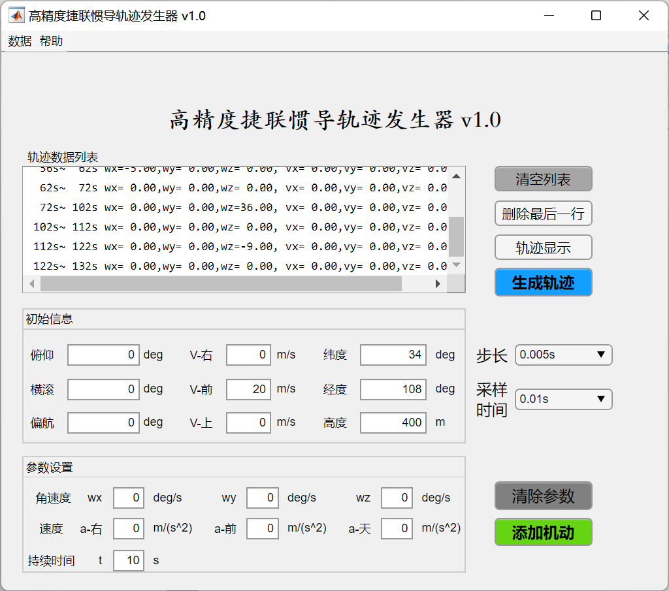The width and height of the screenshot is (669, 591).
Task: Click the list's scroll up arrow
Action: tap(456, 176)
